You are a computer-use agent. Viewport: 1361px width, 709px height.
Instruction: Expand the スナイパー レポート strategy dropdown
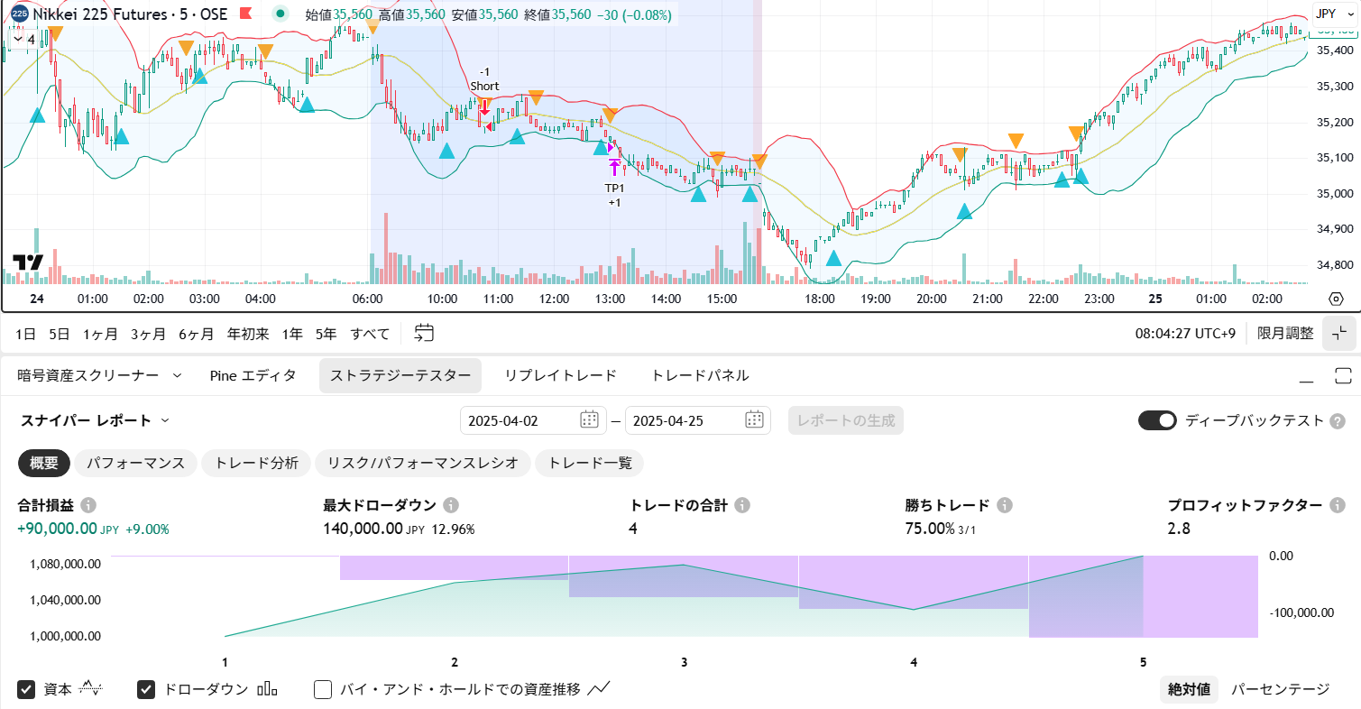point(165,420)
